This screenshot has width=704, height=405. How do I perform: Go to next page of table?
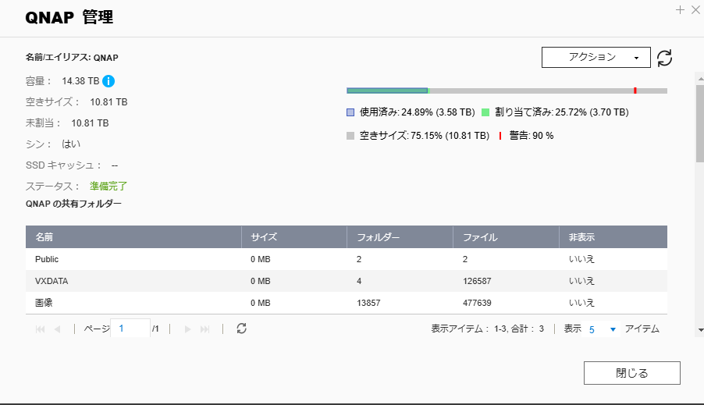click(187, 329)
